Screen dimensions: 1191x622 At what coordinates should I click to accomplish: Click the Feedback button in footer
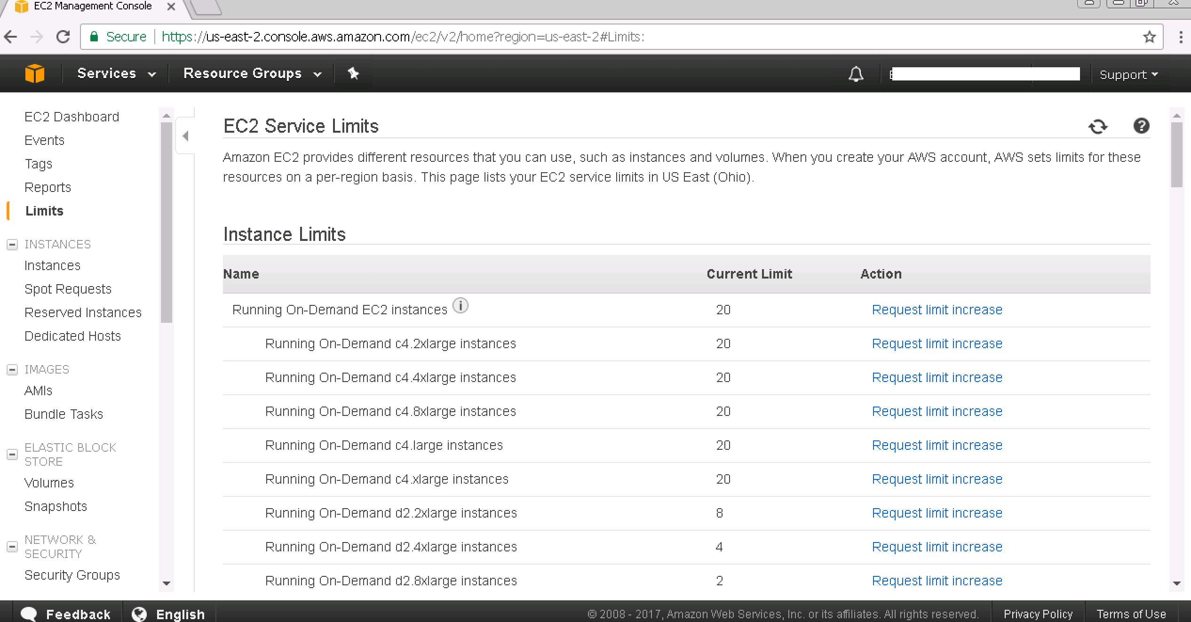(66, 614)
